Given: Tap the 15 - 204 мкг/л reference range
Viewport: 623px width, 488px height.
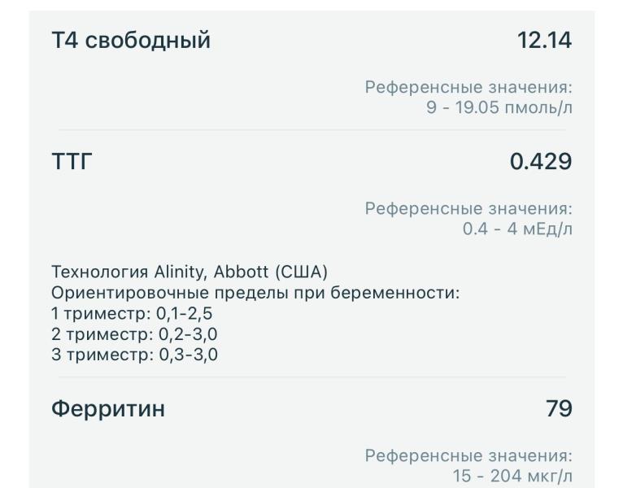Looking at the screenshot, I should pyautogui.click(x=512, y=476).
